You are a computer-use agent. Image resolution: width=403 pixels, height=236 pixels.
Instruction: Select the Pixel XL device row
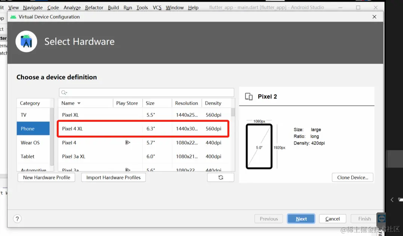coord(144,115)
